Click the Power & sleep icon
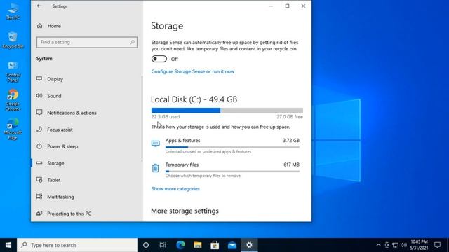Image resolution: width=449 pixels, height=252 pixels. (39, 146)
